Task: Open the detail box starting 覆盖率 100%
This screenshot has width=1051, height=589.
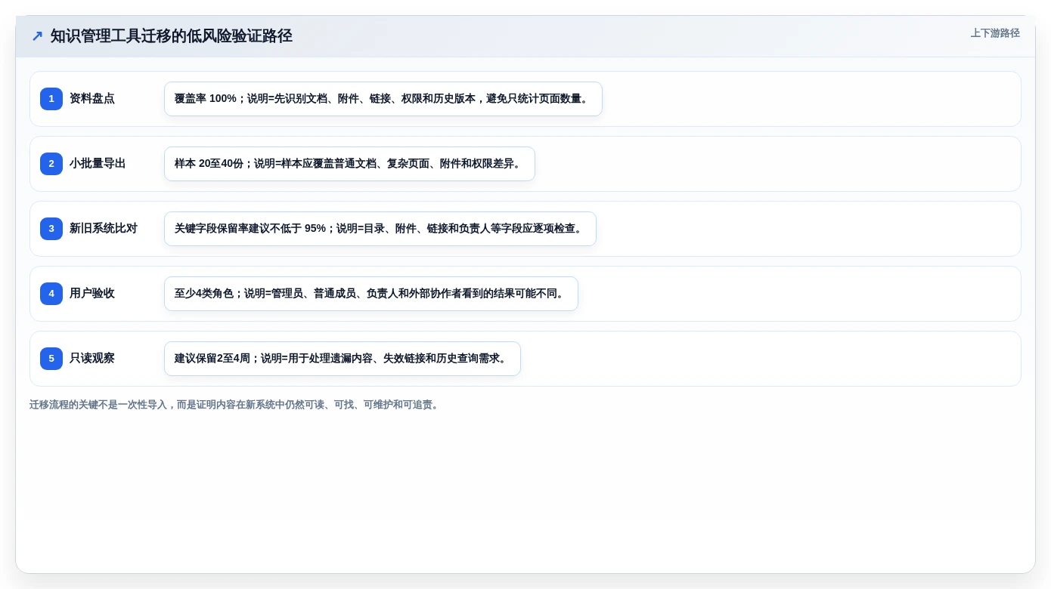Action: [383, 99]
